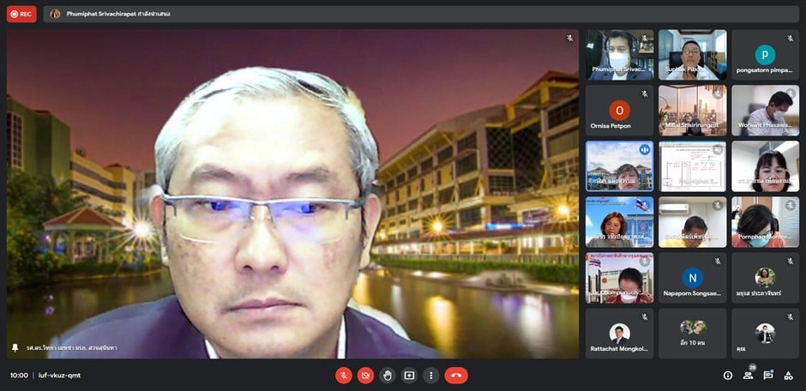Select Rattachat Mongkol's participant tile
This screenshot has height=391, width=806.
tap(619, 333)
